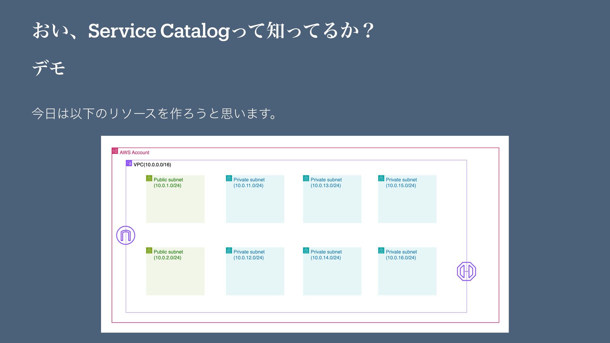The height and width of the screenshot is (343, 610).
Task: Click the teal lock icon of subnet 10.0.14.0/24
Action: [306, 251]
